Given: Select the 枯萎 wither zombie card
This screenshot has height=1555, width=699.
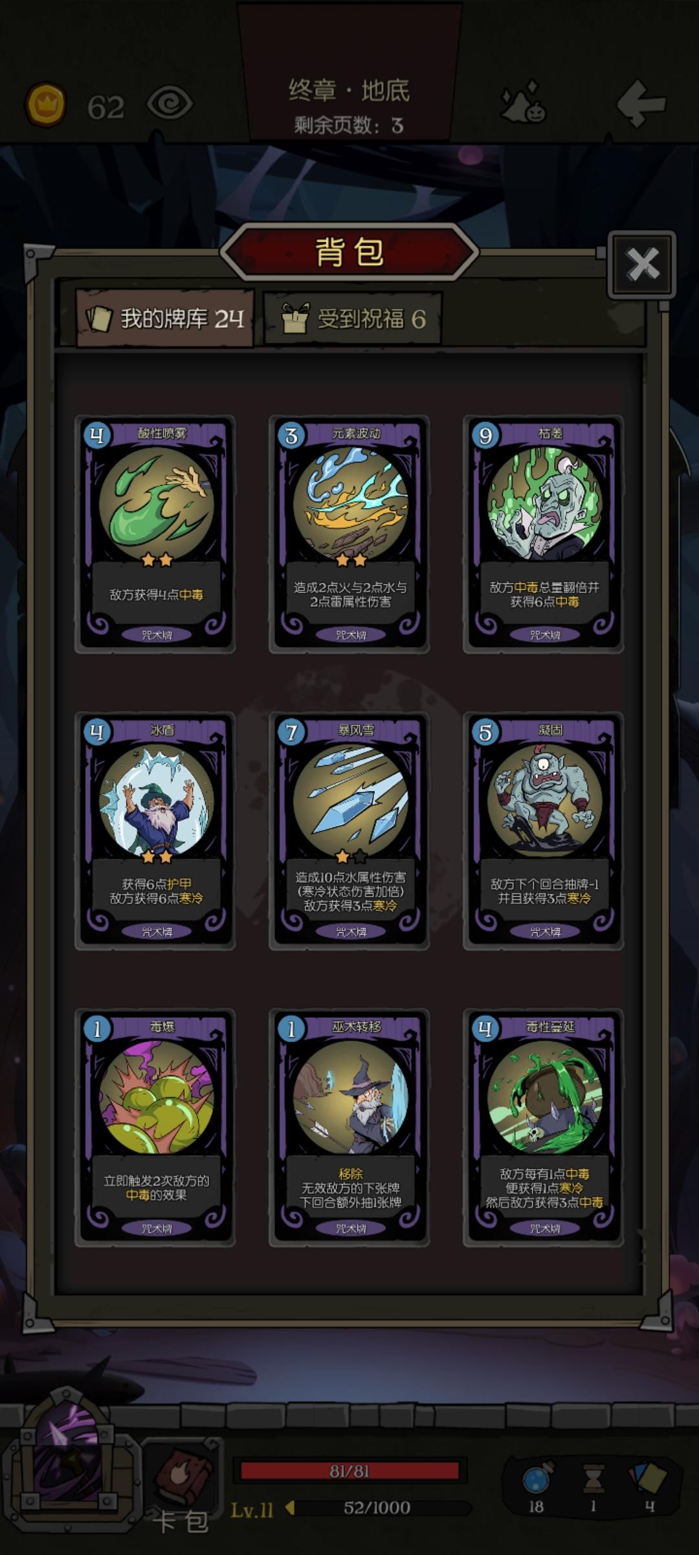Looking at the screenshot, I should pyautogui.click(x=544, y=534).
